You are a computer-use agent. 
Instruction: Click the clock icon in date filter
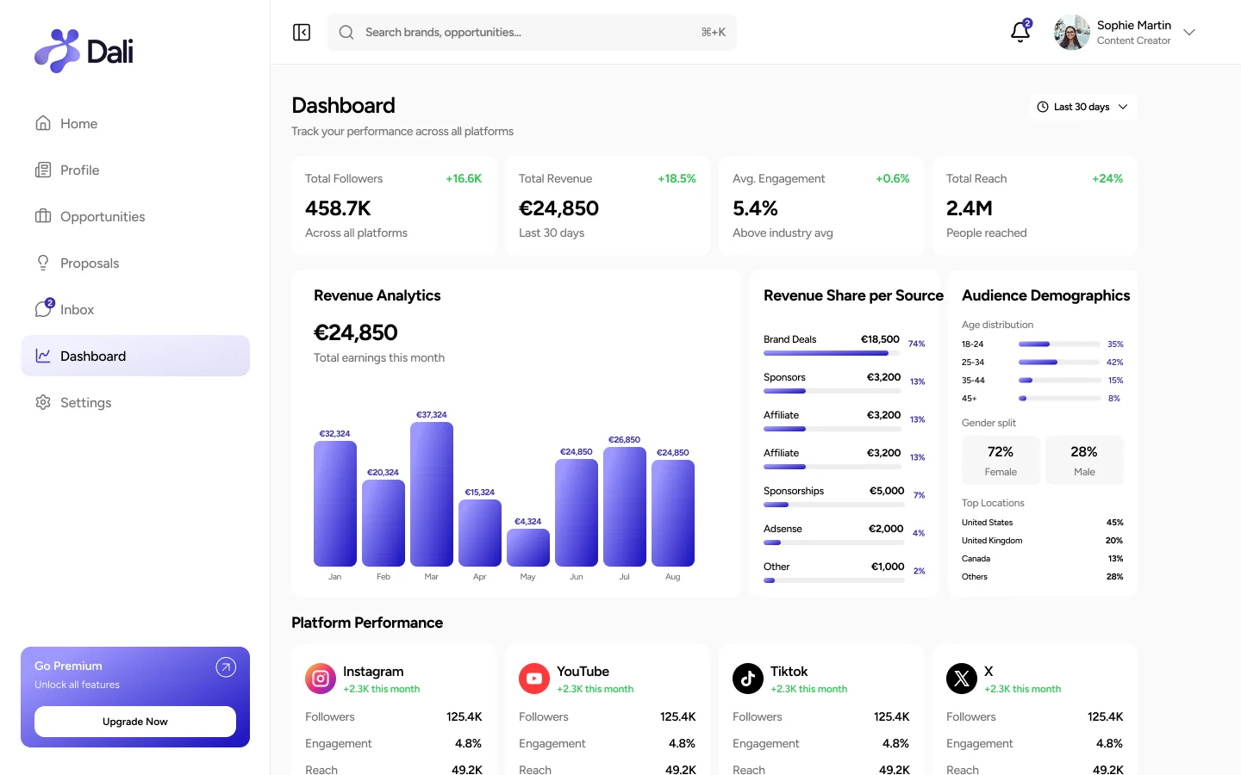pos(1043,107)
